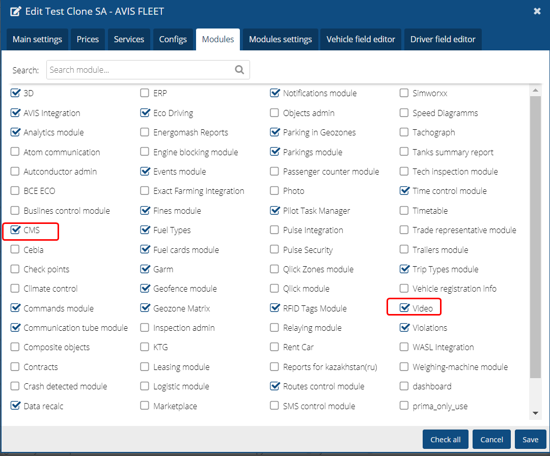Enable the Crash detected module

(15, 387)
